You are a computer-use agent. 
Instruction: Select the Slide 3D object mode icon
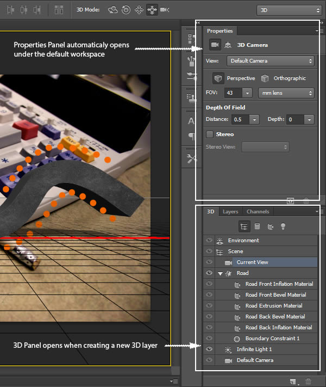(152, 10)
